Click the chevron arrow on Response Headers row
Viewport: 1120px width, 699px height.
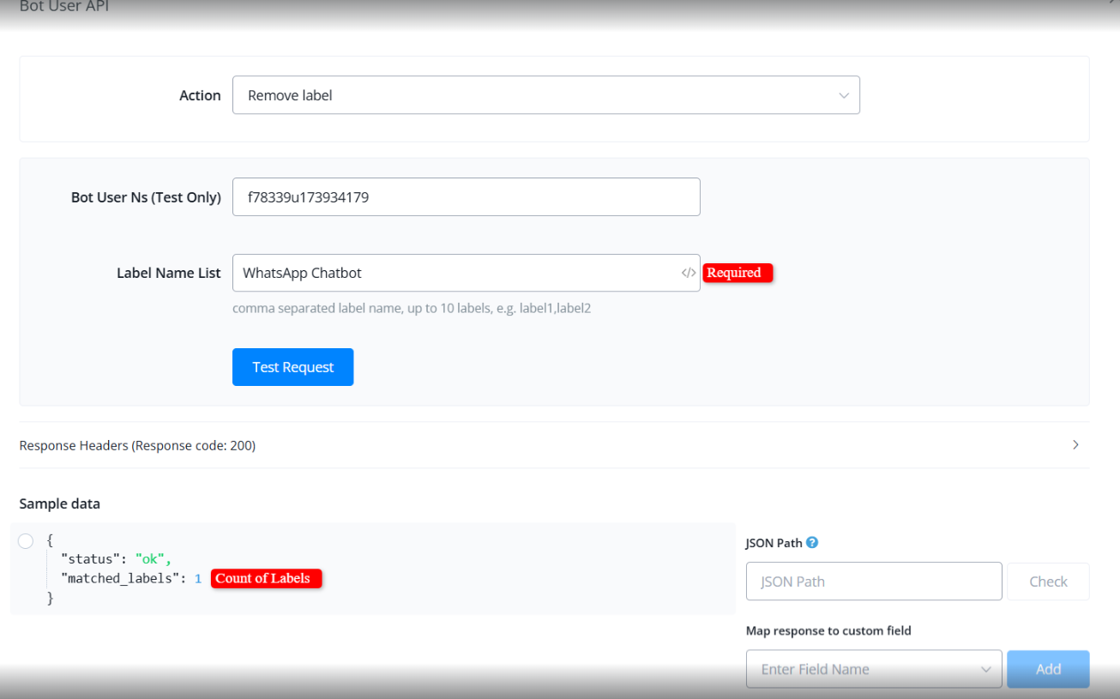(x=1075, y=445)
